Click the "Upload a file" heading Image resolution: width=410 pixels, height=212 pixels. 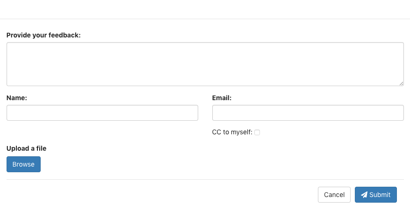(x=27, y=148)
